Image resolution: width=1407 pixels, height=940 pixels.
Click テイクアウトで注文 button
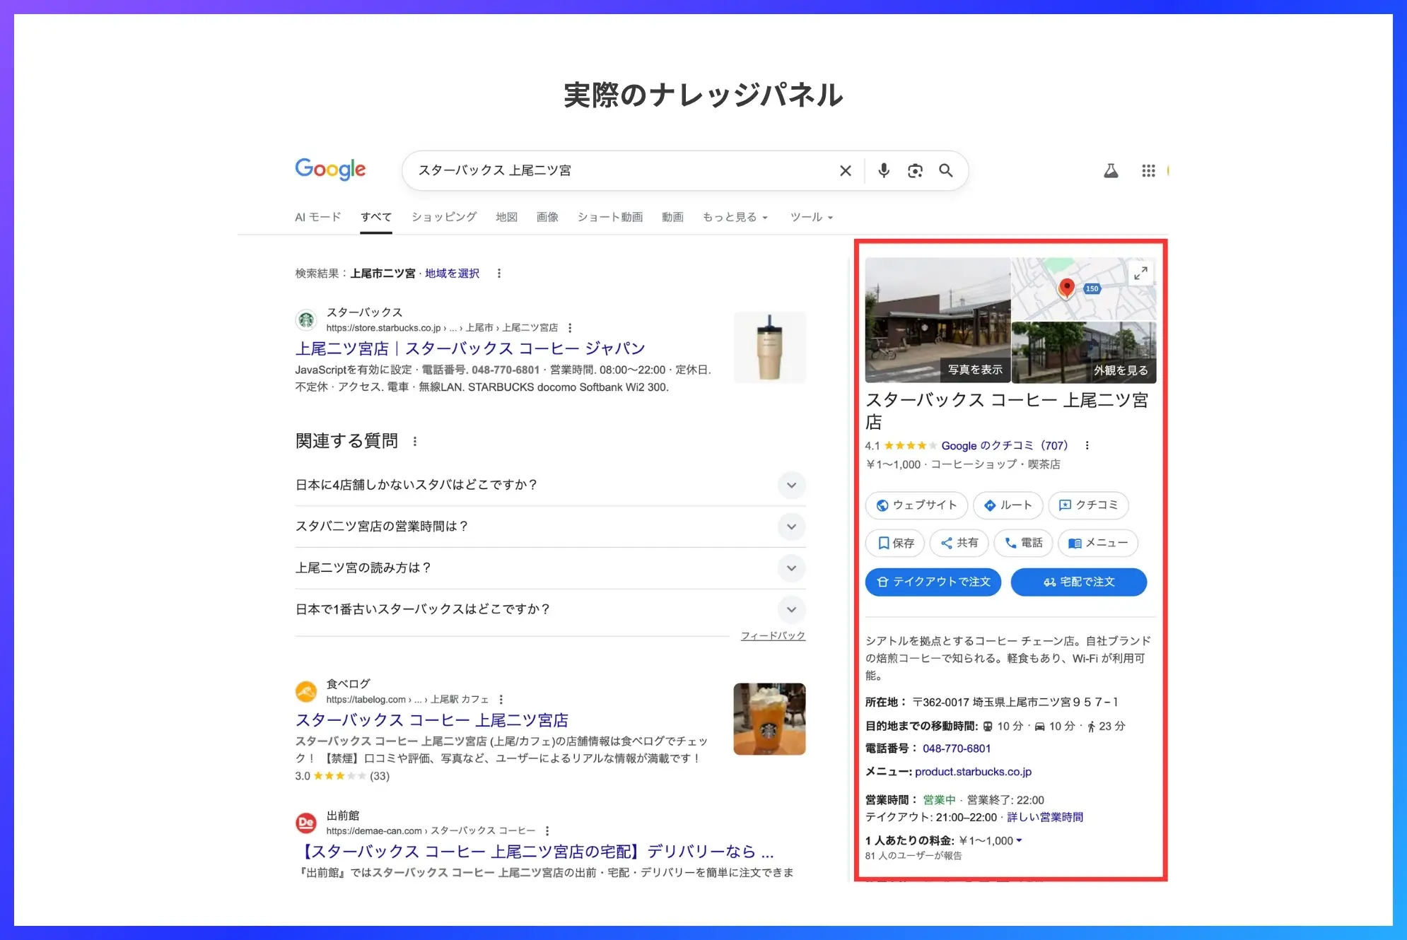click(x=933, y=582)
